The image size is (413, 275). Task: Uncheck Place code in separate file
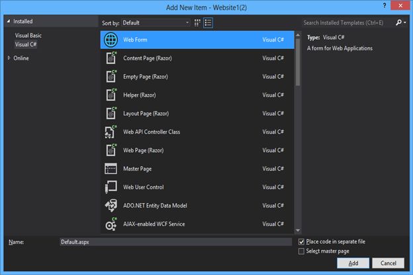tap(301, 241)
